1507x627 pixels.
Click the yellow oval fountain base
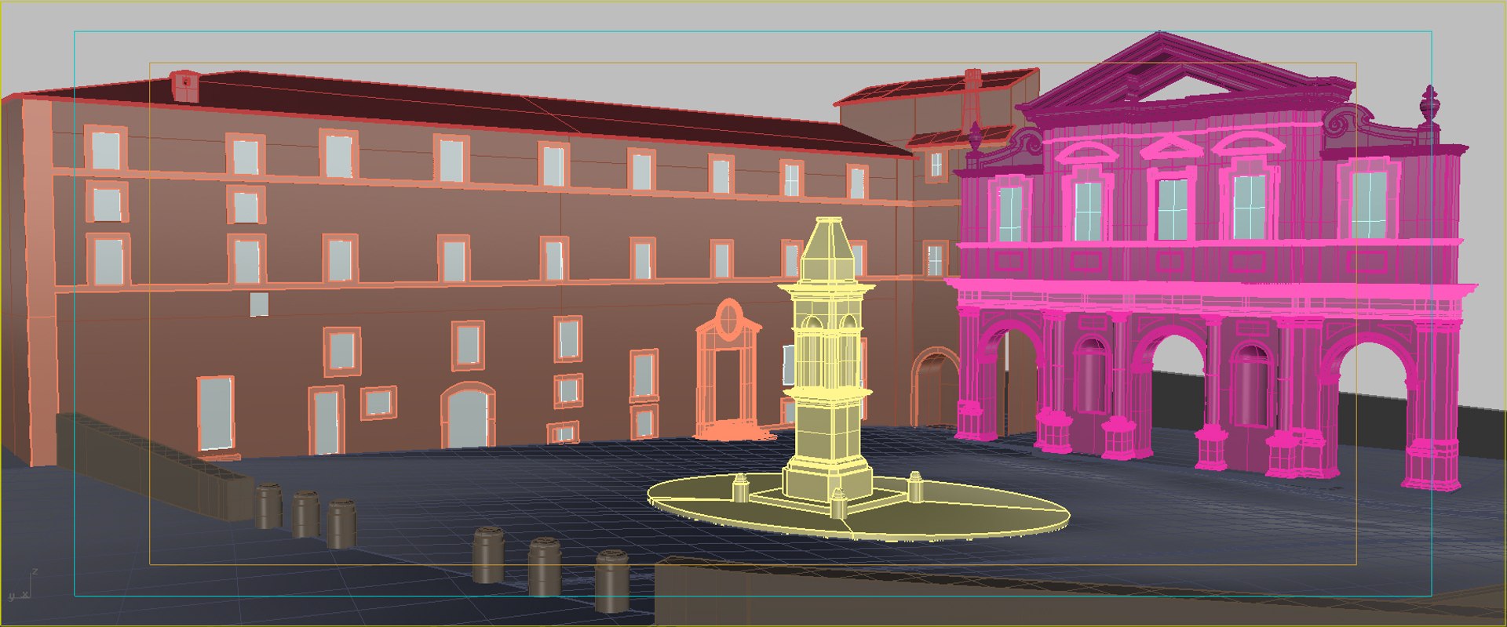point(858,508)
